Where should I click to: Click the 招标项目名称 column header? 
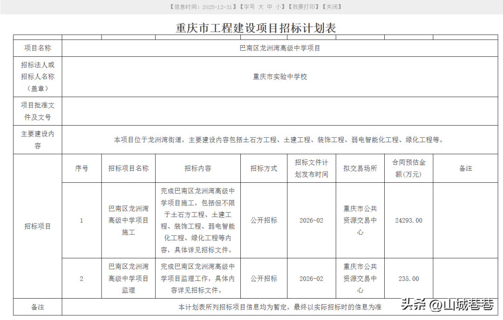tap(129, 168)
